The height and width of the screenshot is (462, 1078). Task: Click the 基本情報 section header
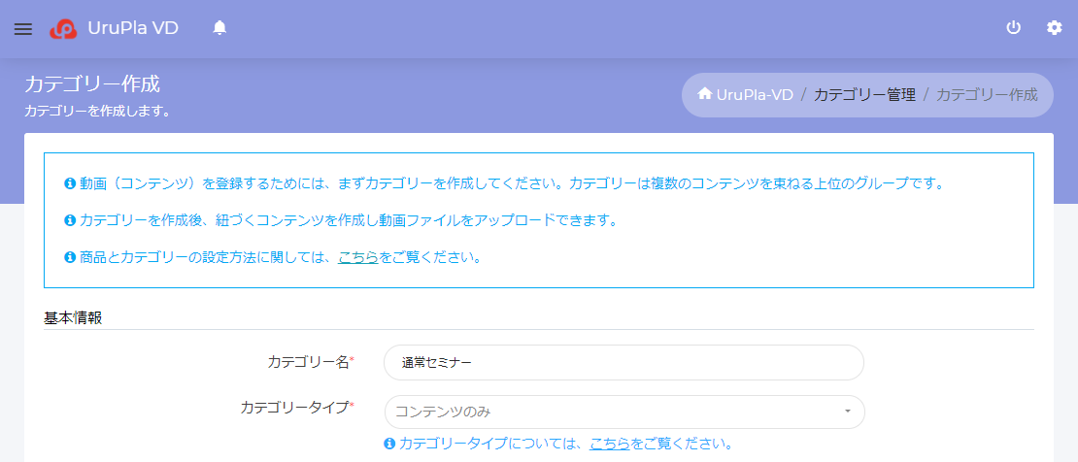pyautogui.click(x=73, y=319)
